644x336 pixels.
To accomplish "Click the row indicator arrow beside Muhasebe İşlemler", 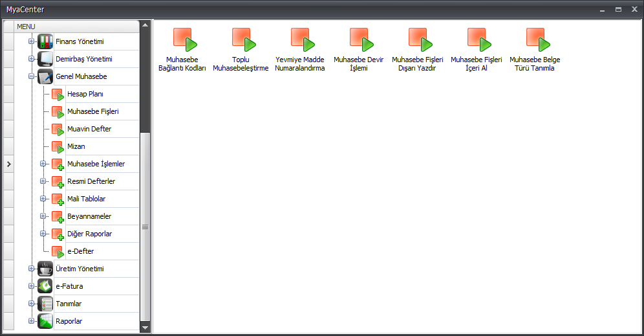I will 8,164.
